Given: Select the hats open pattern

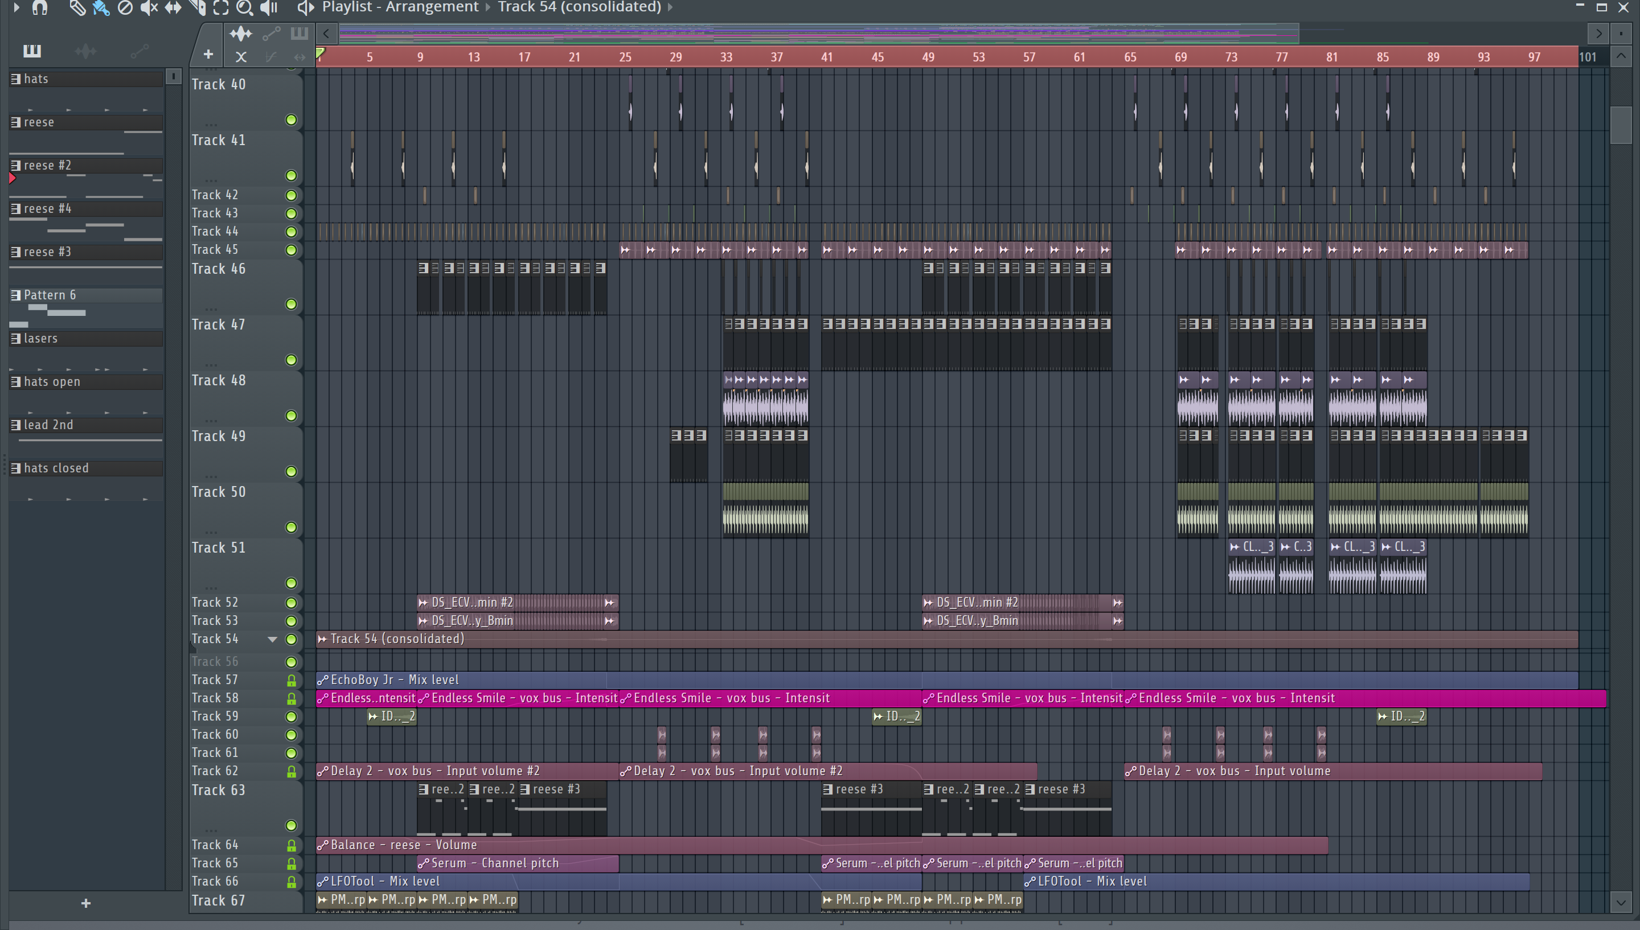Looking at the screenshot, I should [85, 381].
